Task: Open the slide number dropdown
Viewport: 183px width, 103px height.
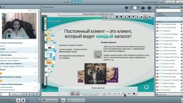Action: [68, 94]
